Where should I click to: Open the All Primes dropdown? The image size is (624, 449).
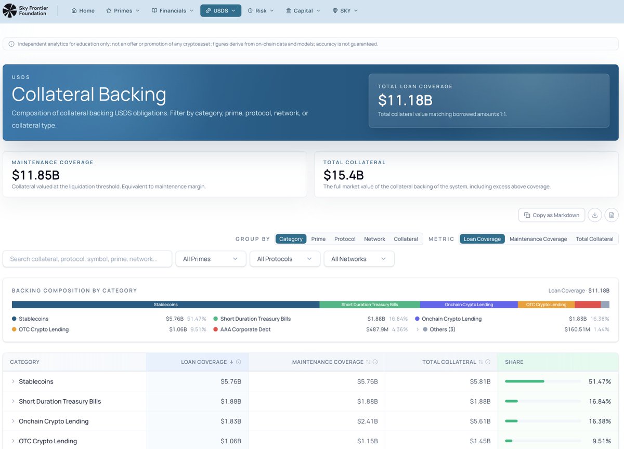[211, 259]
